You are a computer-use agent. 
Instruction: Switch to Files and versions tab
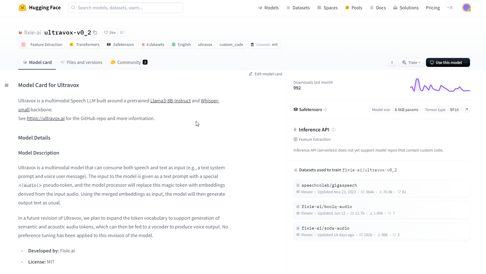click(81, 62)
